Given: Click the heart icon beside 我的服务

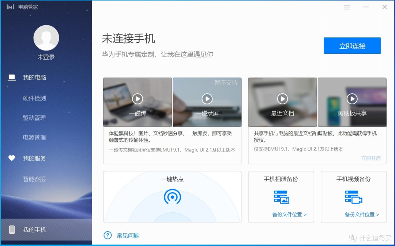Looking at the screenshot, I should (12, 158).
